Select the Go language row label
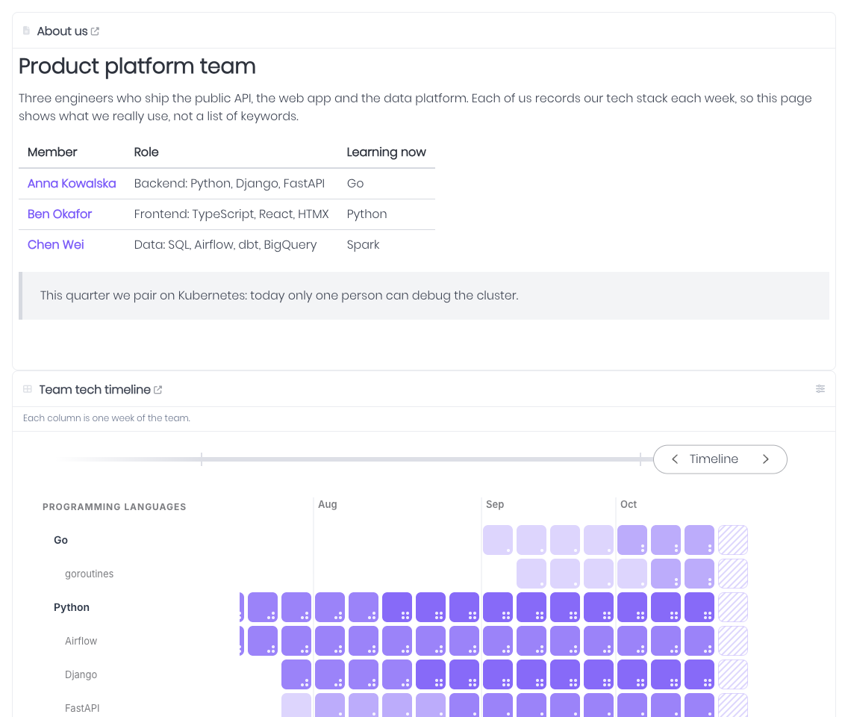The width and height of the screenshot is (848, 717). 60,540
